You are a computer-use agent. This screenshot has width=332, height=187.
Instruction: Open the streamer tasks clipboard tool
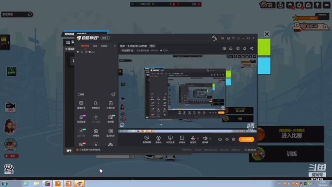click(110, 105)
